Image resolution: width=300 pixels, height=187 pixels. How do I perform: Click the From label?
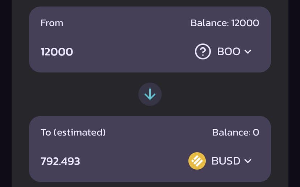pos(52,23)
